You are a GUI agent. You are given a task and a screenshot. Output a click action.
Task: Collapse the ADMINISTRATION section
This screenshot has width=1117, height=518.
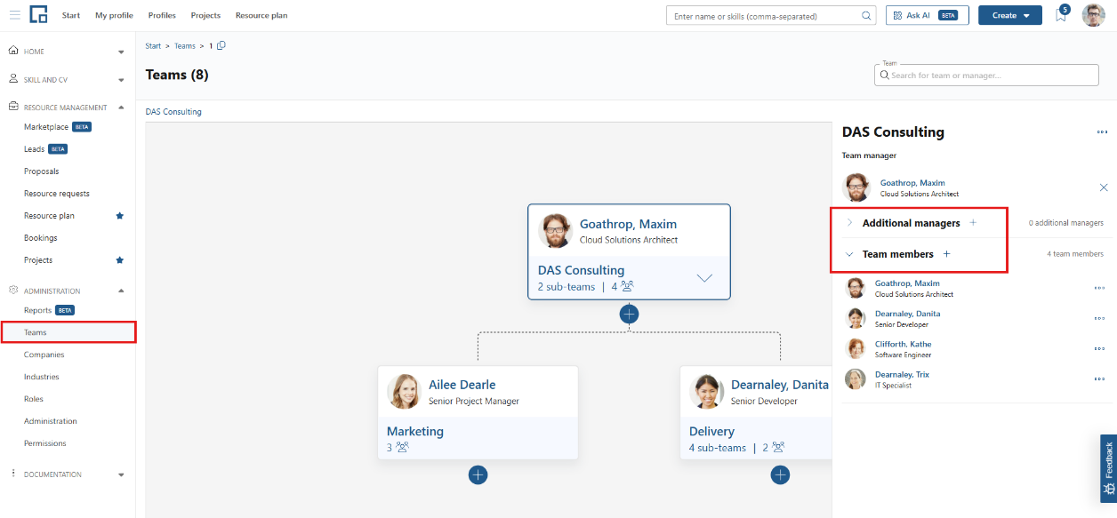click(x=121, y=291)
